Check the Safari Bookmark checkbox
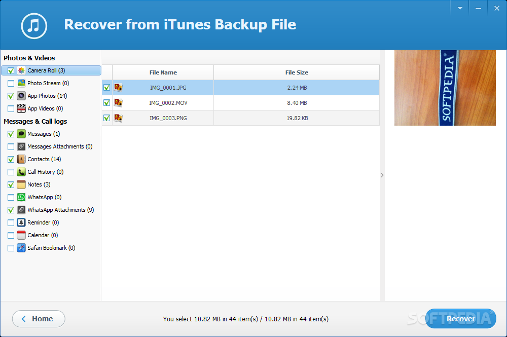This screenshot has width=507, height=337. (x=11, y=248)
